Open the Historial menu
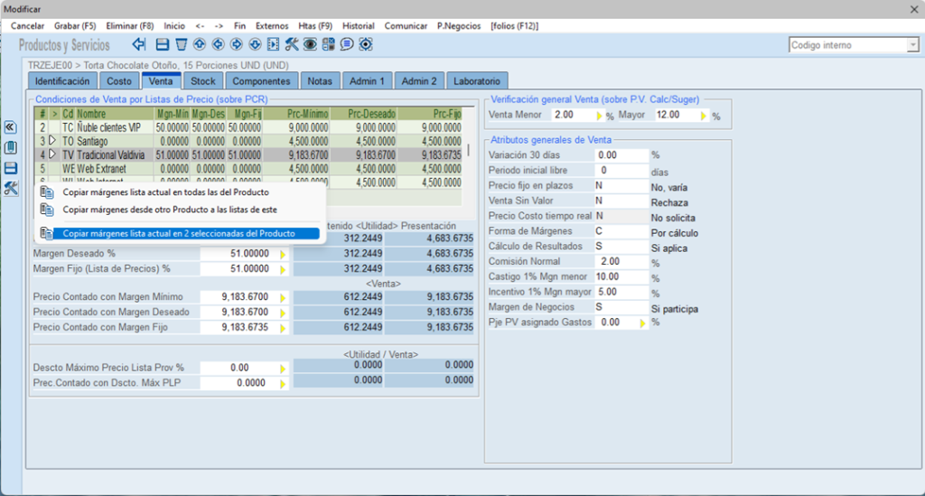The image size is (925, 496). click(359, 26)
